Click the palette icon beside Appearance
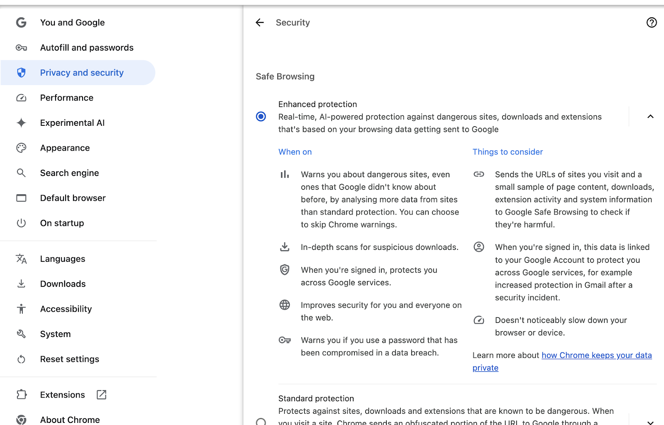 pyautogui.click(x=21, y=148)
